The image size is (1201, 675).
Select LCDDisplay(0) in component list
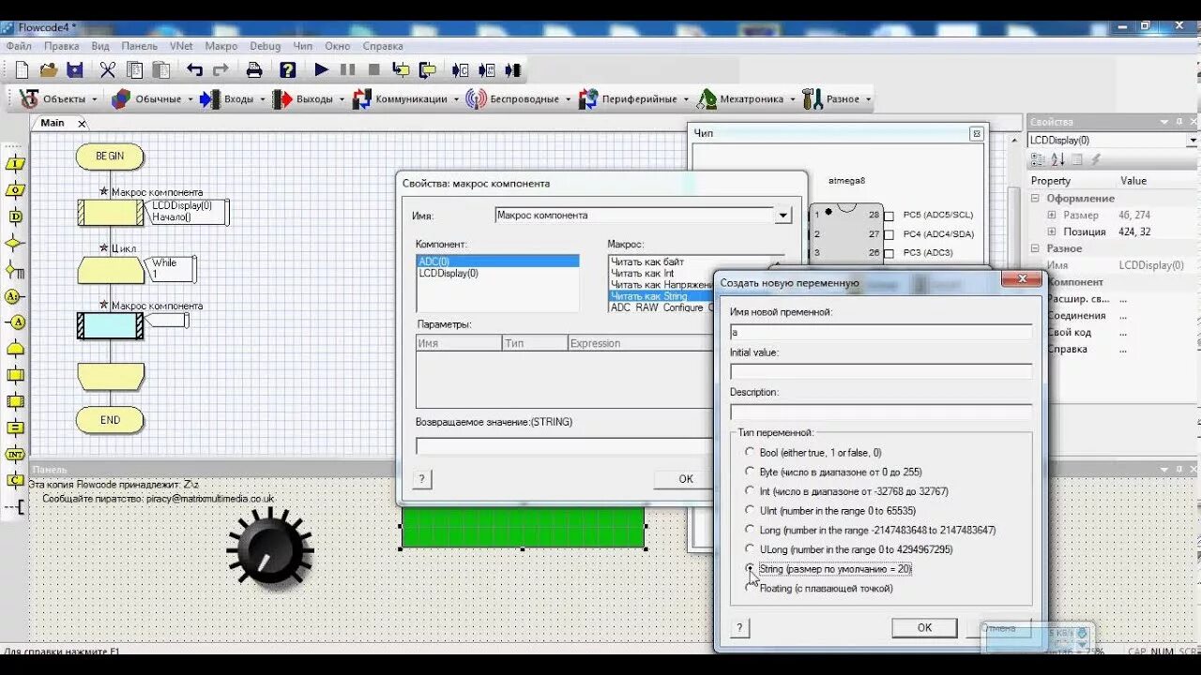[448, 274]
